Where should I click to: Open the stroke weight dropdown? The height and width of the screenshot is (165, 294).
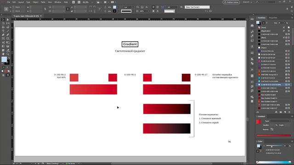[133, 7]
